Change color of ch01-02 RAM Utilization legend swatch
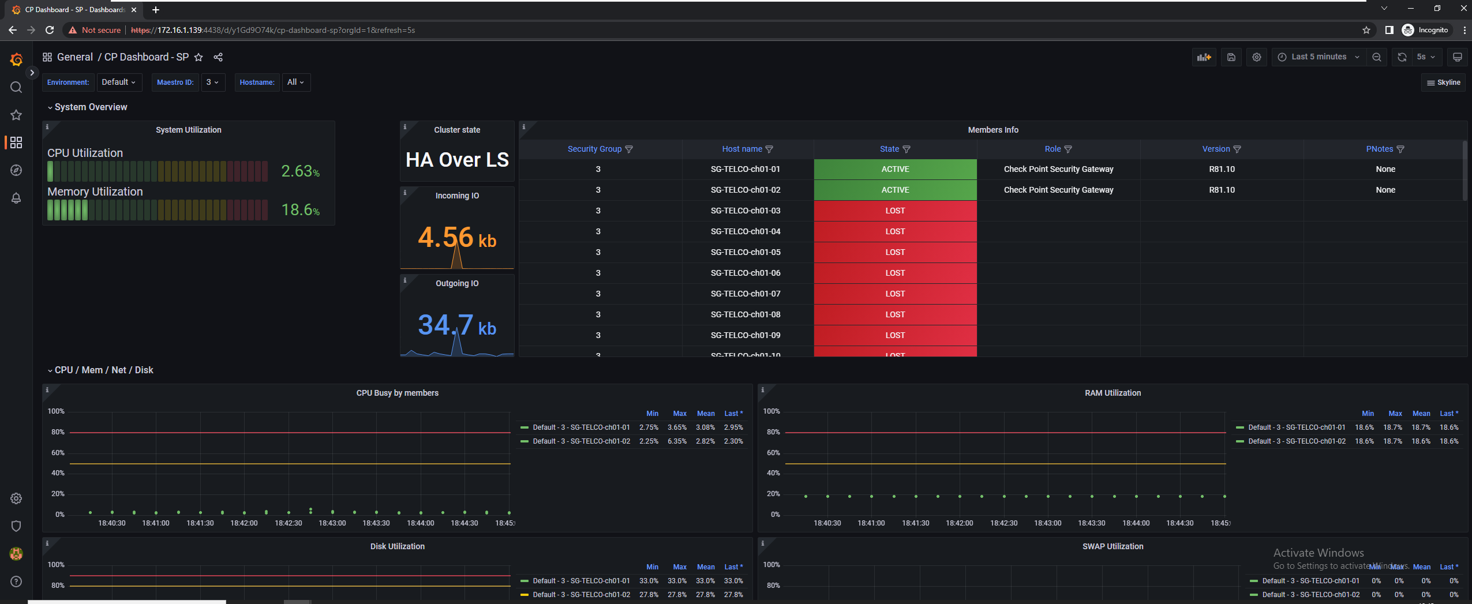 click(1240, 441)
